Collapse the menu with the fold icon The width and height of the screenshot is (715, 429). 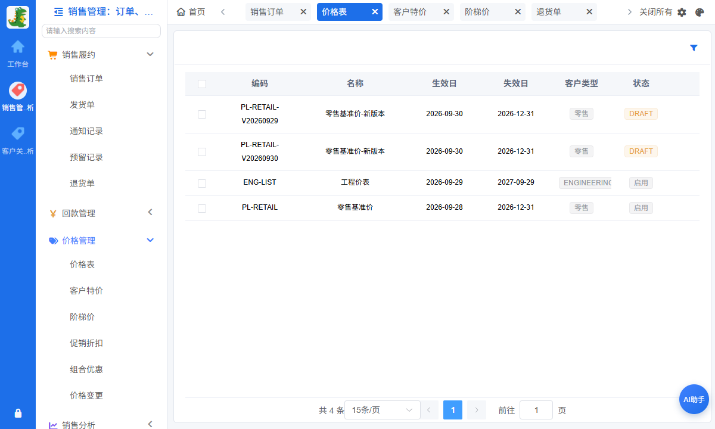pyautogui.click(x=58, y=11)
